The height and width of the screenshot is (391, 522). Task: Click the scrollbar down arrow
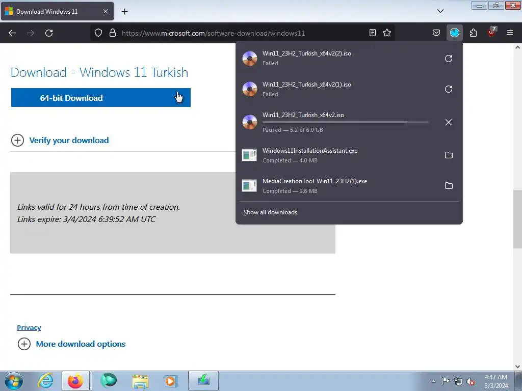pos(517,367)
